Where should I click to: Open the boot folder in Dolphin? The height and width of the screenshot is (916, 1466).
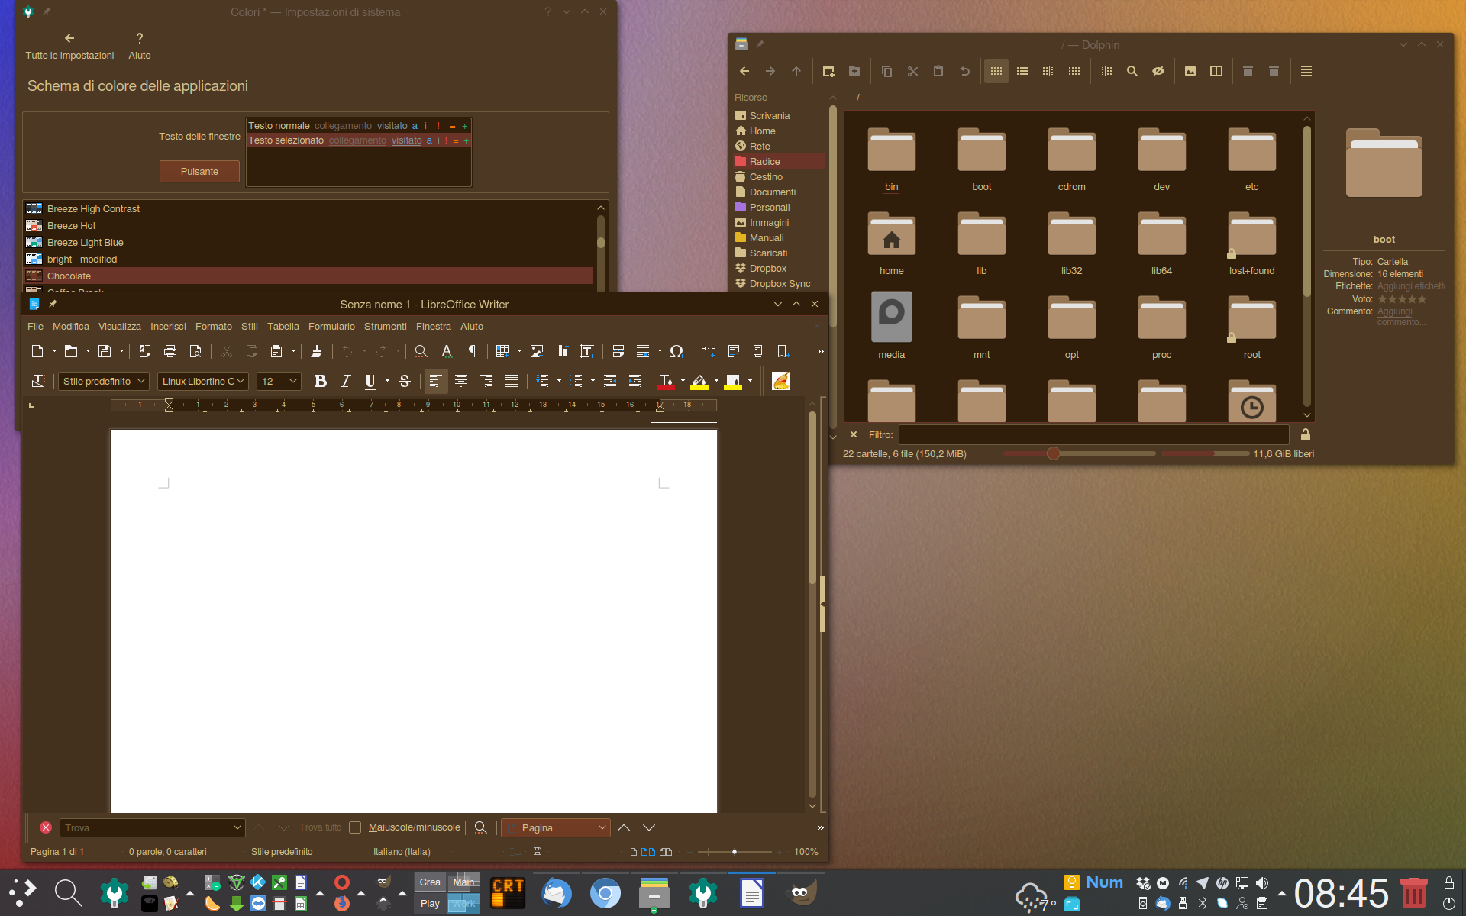[982, 159]
